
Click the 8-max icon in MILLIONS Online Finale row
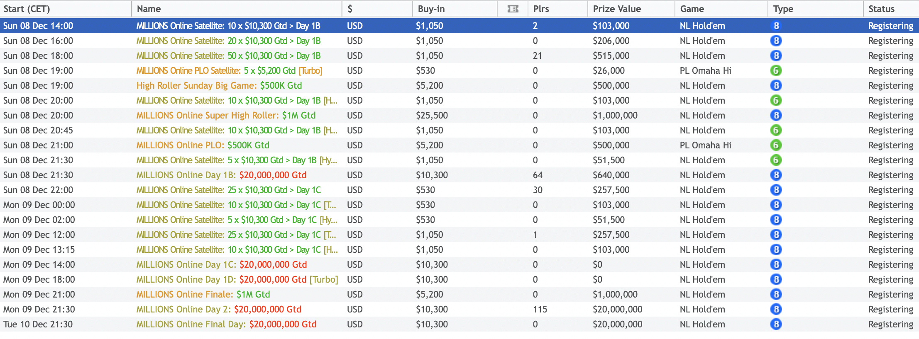point(776,294)
